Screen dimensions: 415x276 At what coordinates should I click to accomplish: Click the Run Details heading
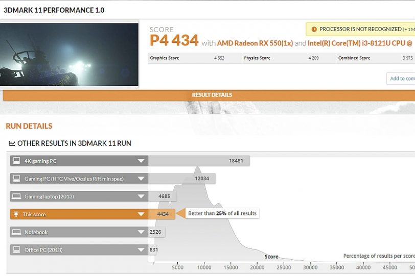29,126
